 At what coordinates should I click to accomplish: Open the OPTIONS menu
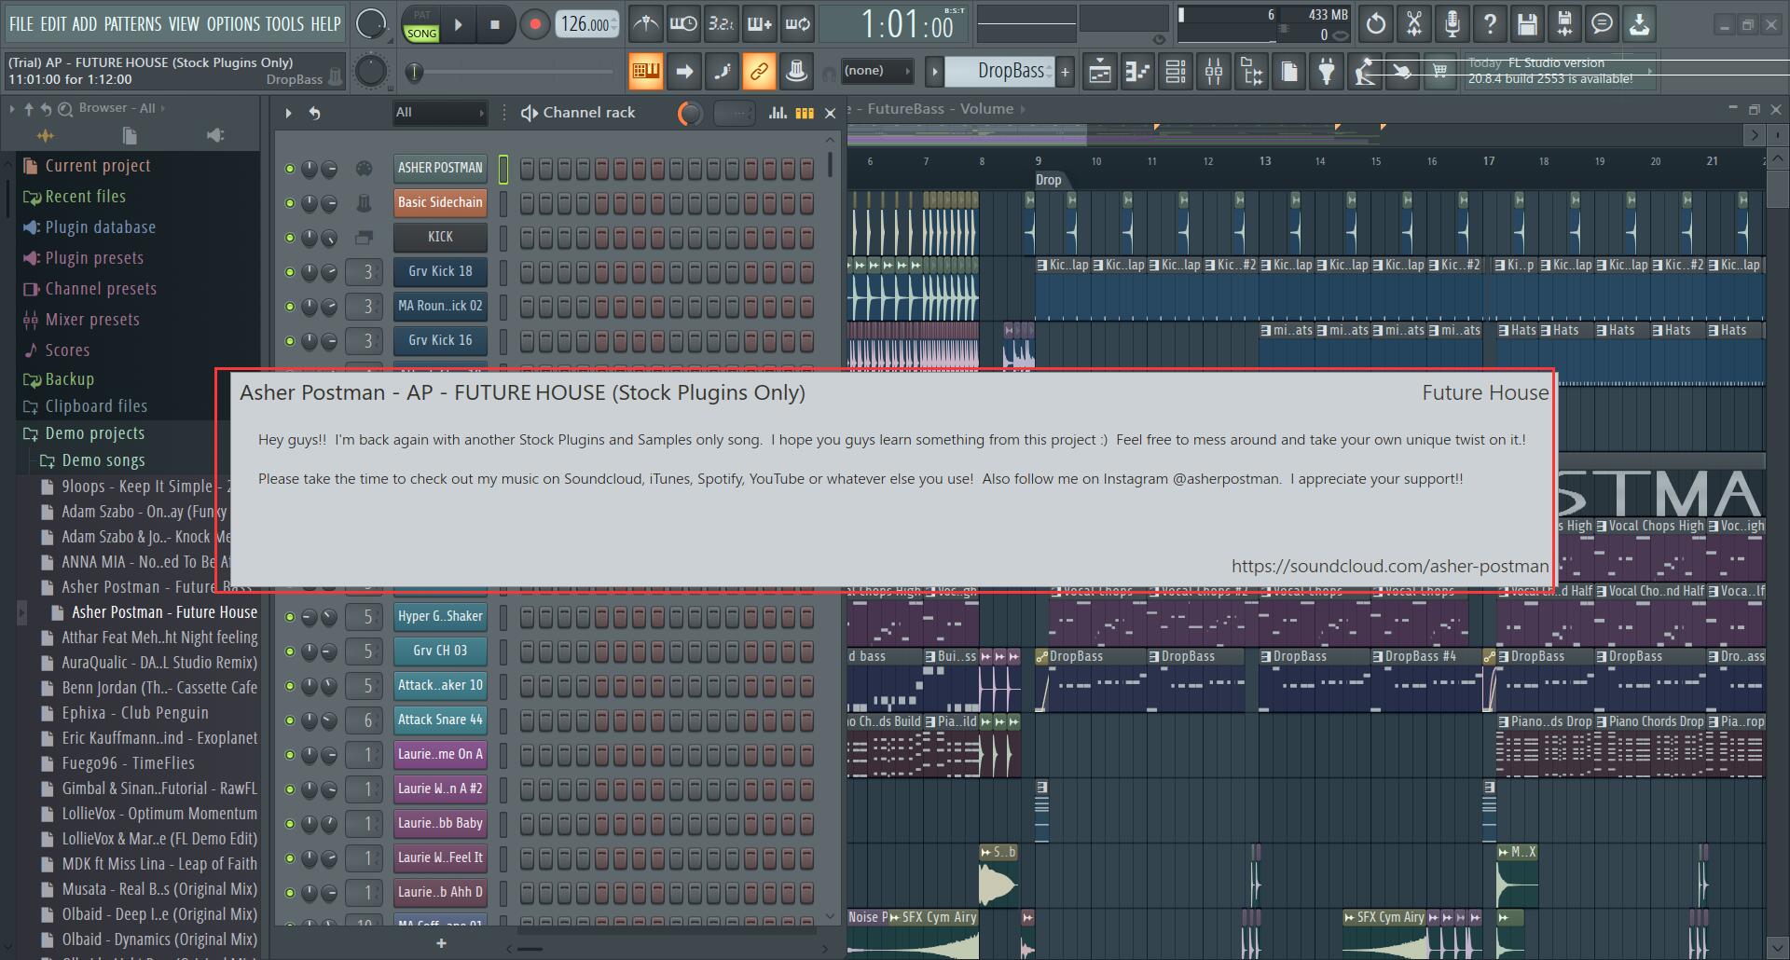pos(233,24)
